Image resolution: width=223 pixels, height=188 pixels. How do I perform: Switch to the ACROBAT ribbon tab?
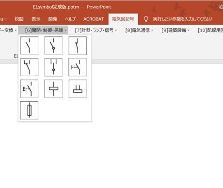[x=94, y=19]
